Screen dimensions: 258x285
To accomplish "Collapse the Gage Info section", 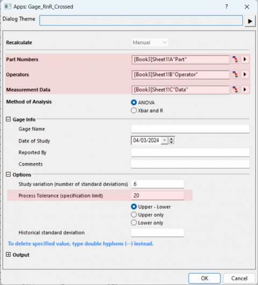I will click(x=8, y=119).
